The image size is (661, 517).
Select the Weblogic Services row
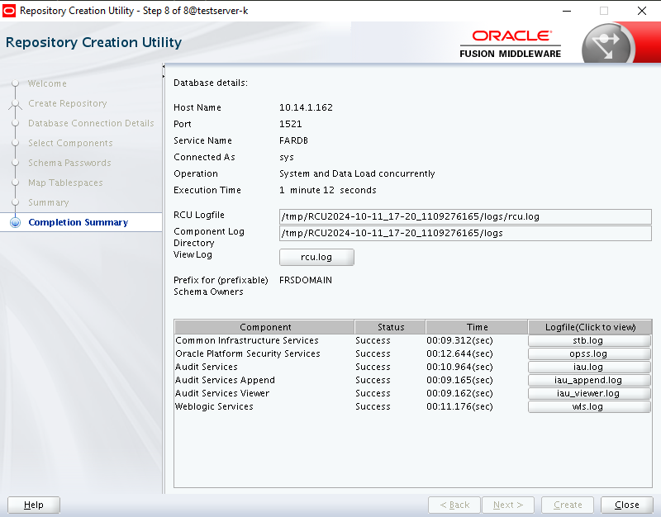pyautogui.click(x=413, y=406)
